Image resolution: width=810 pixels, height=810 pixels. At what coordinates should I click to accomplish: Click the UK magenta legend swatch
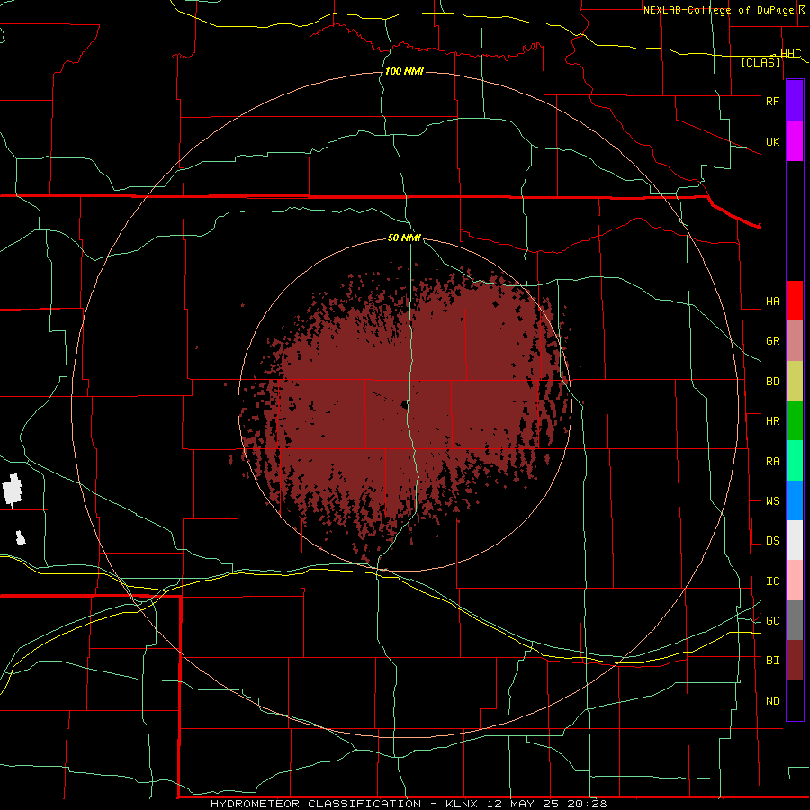pyautogui.click(x=795, y=141)
